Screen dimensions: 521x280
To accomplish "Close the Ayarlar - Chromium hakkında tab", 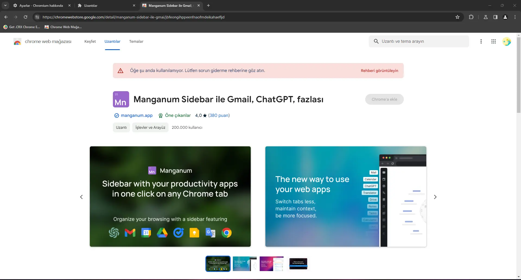I will [69, 5].
